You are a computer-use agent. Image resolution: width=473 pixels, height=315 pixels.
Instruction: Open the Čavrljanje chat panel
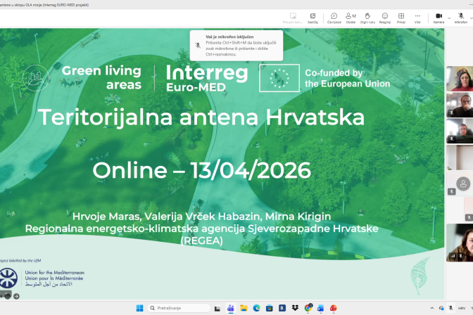334,18
